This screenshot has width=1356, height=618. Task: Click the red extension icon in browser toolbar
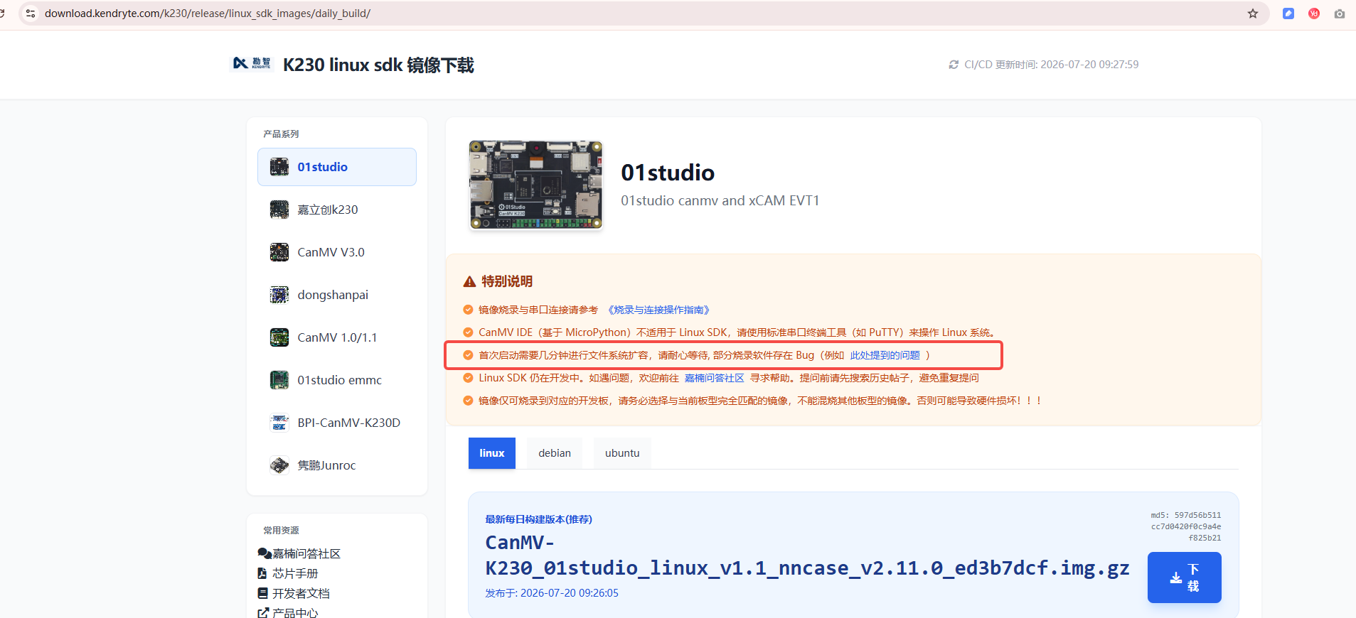pos(1314,13)
